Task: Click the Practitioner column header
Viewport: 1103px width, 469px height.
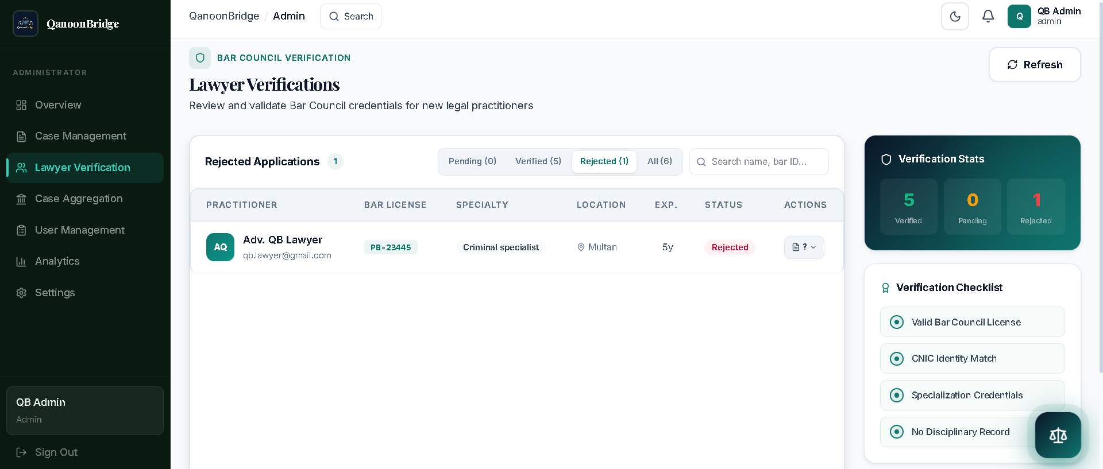Action: (x=242, y=205)
